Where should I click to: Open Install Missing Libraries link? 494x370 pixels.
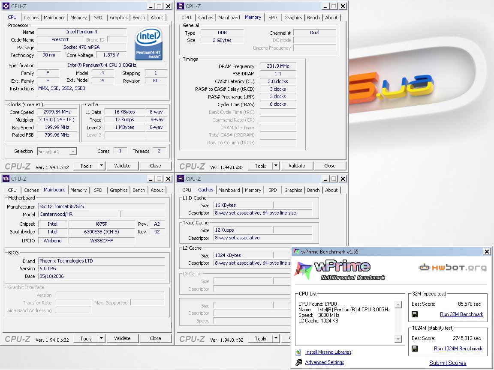328,352
